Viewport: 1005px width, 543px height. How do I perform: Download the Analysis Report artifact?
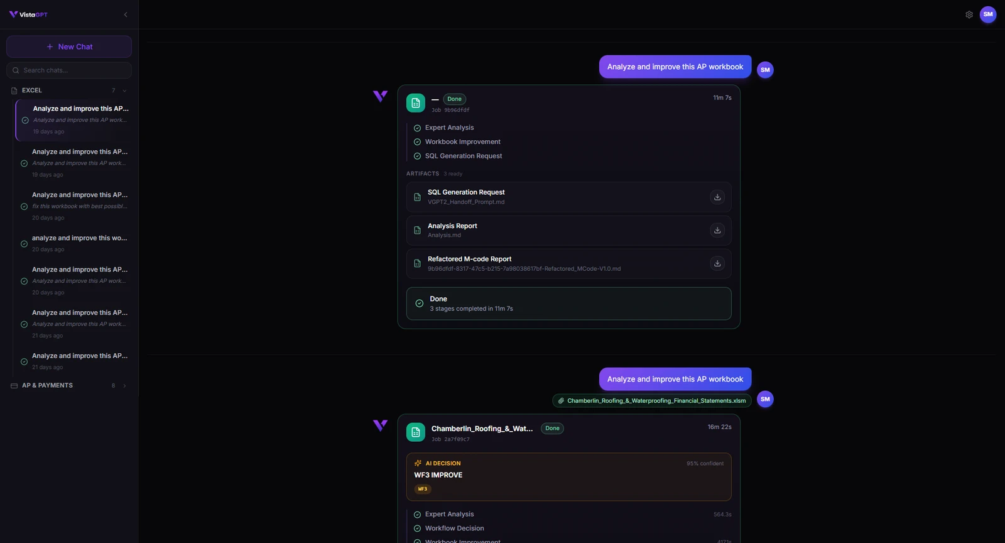pos(717,231)
